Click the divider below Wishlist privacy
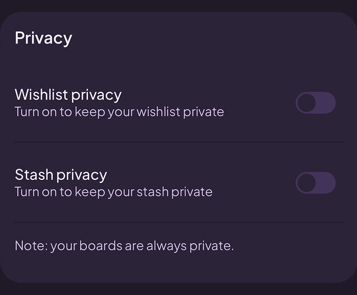This screenshot has width=357, height=295. (x=178, y=142)
